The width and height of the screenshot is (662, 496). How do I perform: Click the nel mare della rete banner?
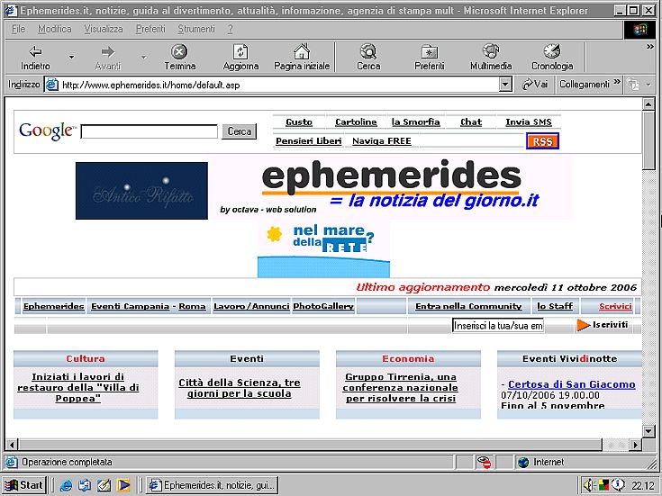coord(323,249)
